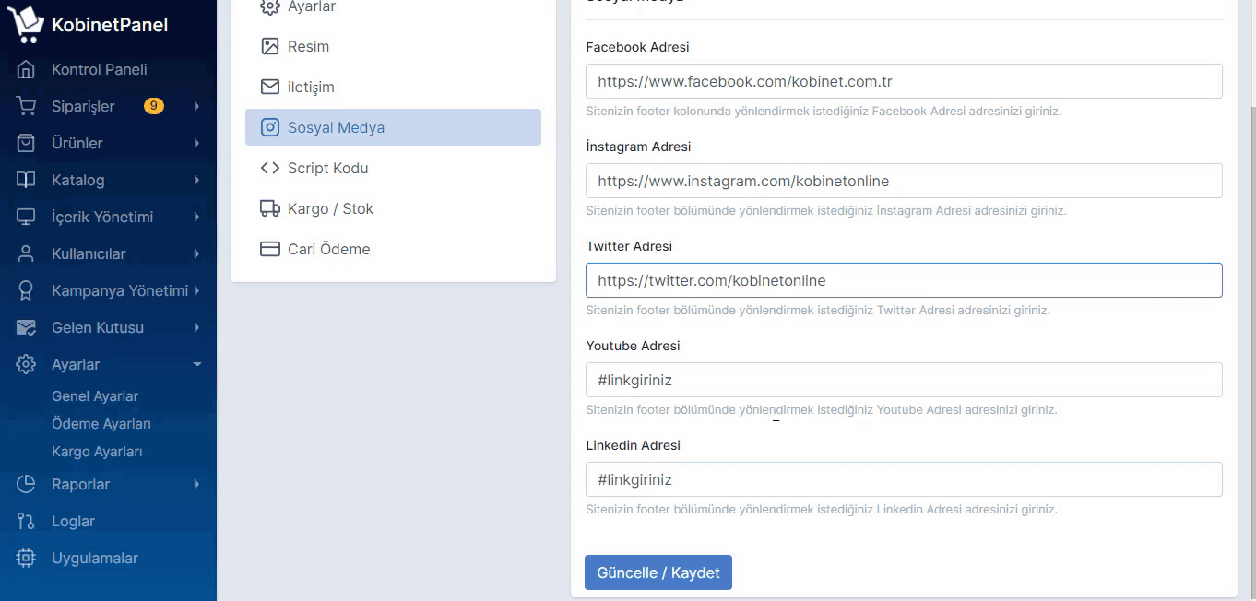The width and height of the screenshot is (1256, 601).
Task: Click the Kampanya Yönetimi award icon
Action: [26, 290]
